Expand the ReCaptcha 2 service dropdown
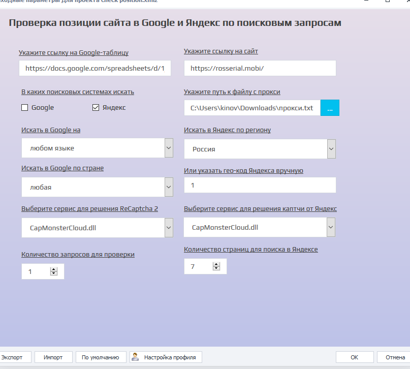 coord(169,227)
